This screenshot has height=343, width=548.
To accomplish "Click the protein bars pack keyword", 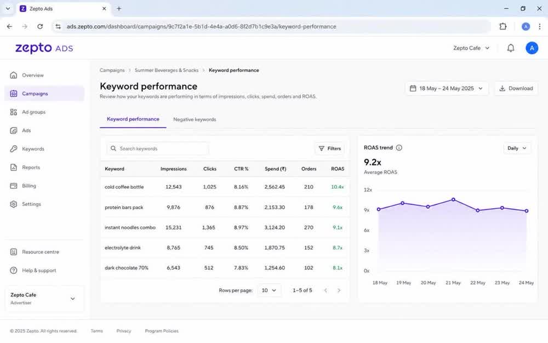I will pyautogui.click(x=124, y=207).
